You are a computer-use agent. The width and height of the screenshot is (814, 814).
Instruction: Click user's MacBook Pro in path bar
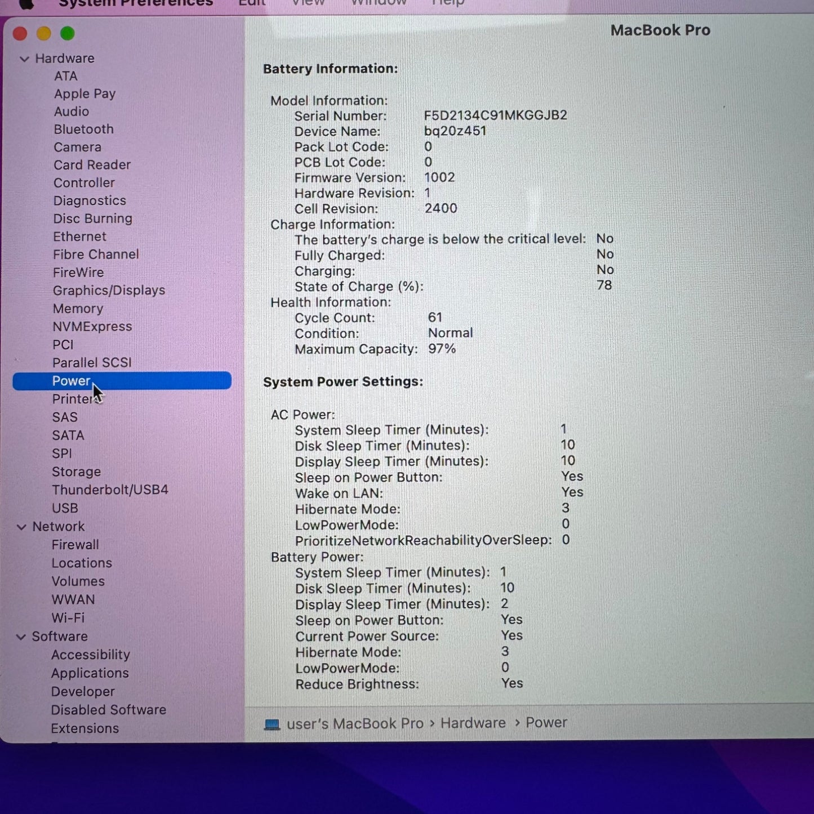pyautogui.click(x=355, y=724)
